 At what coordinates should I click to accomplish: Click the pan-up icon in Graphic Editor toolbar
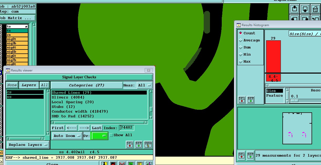click(294, 9)
